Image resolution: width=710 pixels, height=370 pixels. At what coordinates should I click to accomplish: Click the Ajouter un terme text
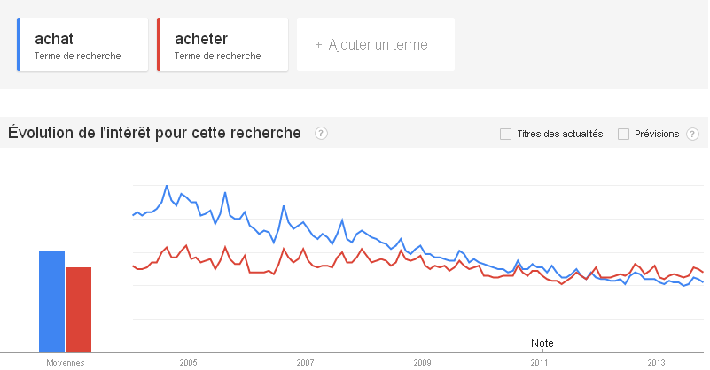pos(378,44)
